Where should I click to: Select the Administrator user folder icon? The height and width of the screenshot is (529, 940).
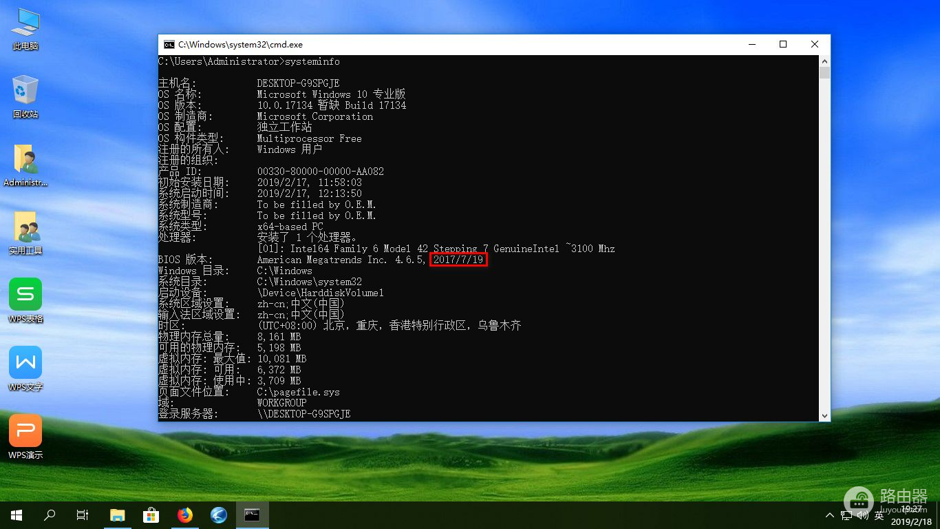coord(25,165)
